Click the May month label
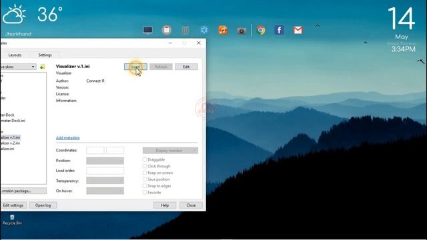This screenshot has width=427, height=240. 402,37
